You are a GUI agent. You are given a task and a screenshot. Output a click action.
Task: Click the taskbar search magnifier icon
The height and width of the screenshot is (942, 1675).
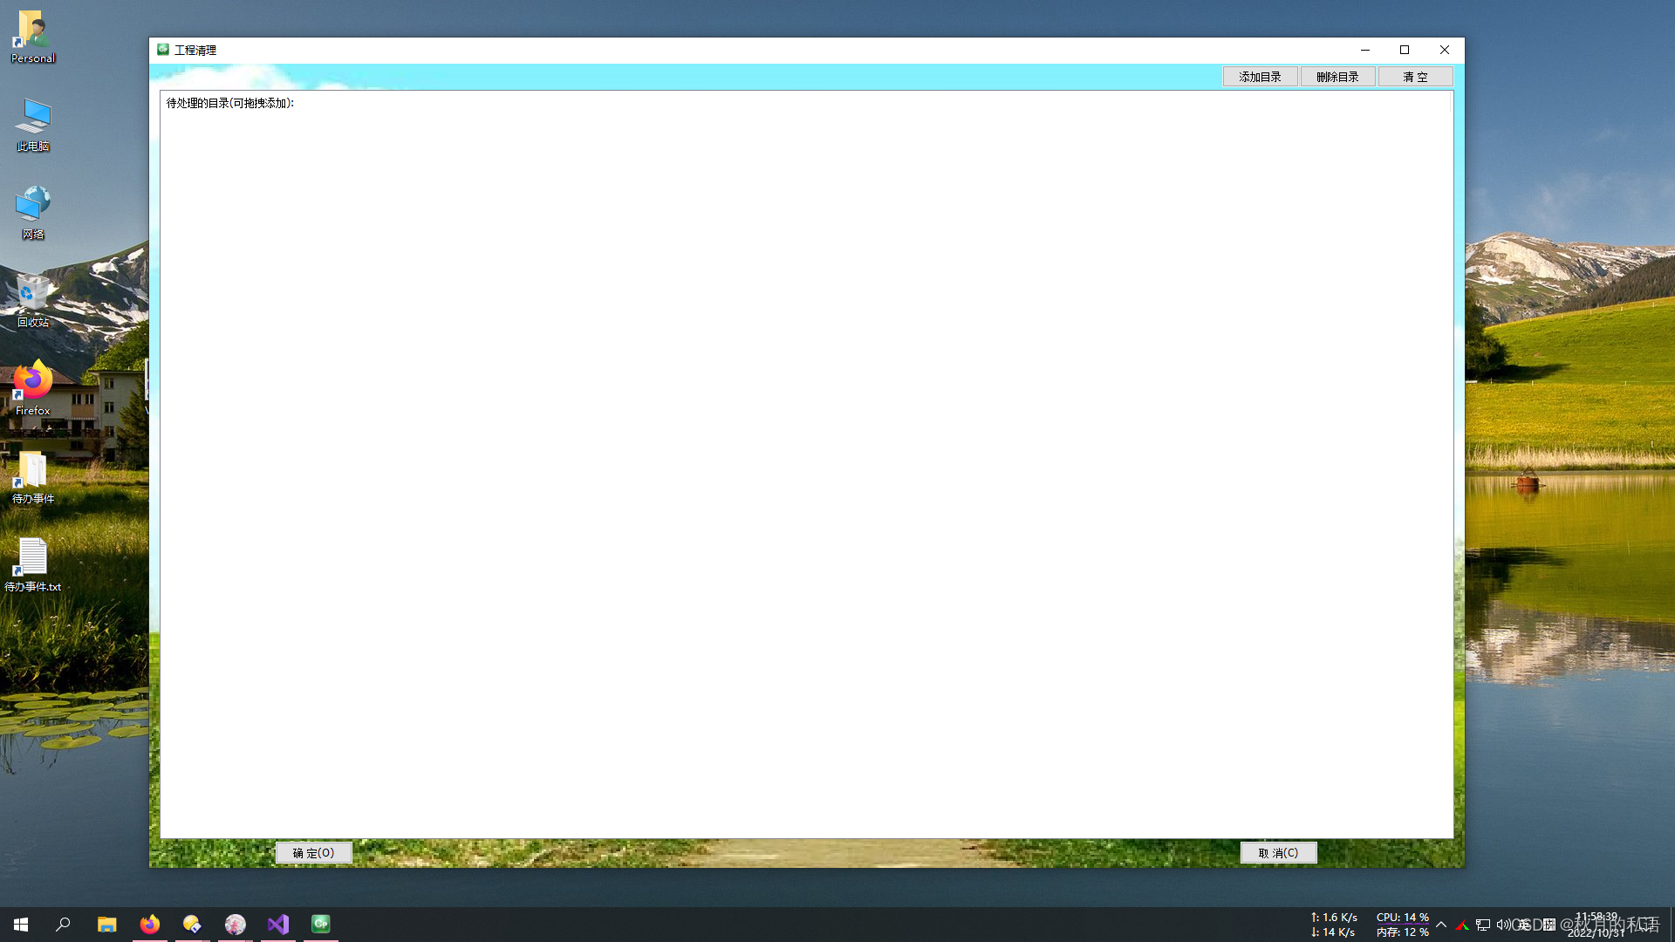coord(63,924)
